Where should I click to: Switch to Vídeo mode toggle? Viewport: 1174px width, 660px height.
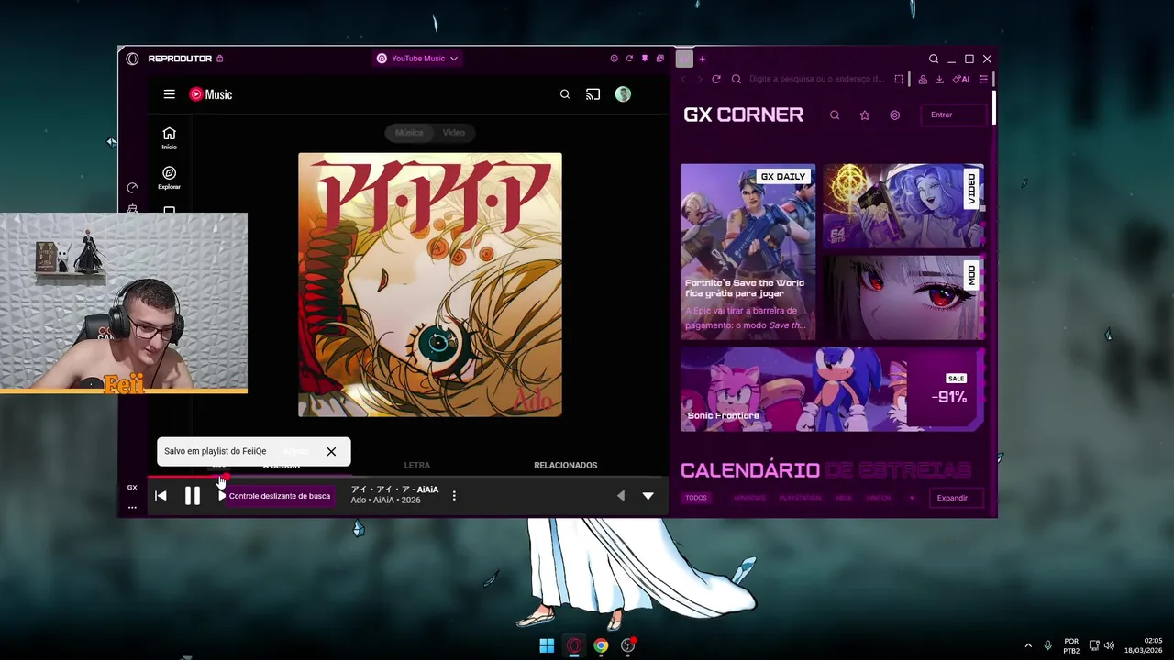pos(454,133)
